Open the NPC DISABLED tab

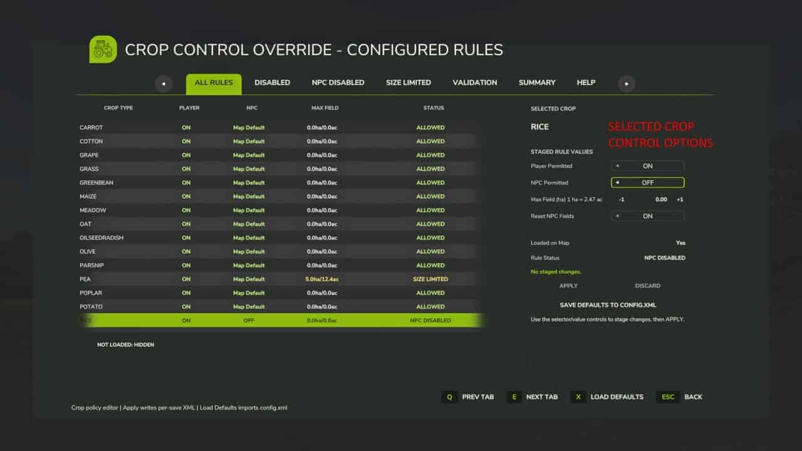338,83
